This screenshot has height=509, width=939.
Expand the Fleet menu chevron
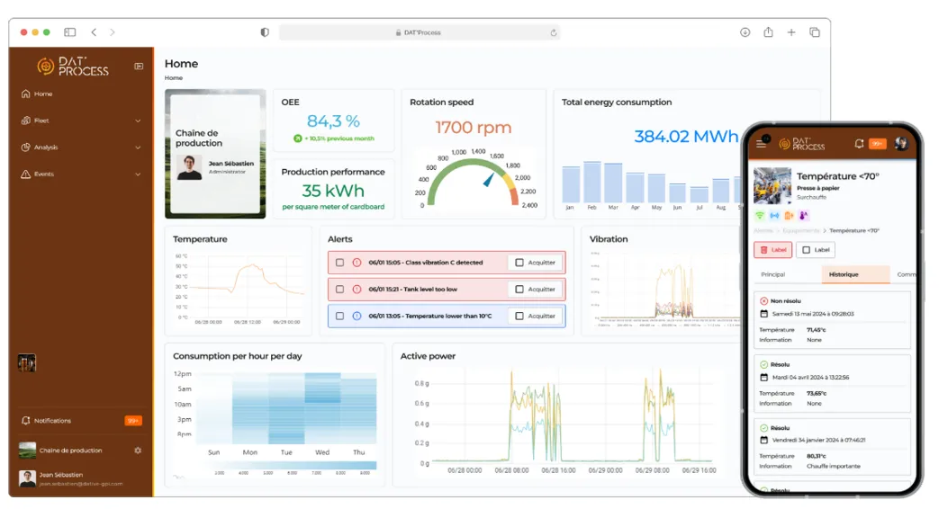pos(138,121)
